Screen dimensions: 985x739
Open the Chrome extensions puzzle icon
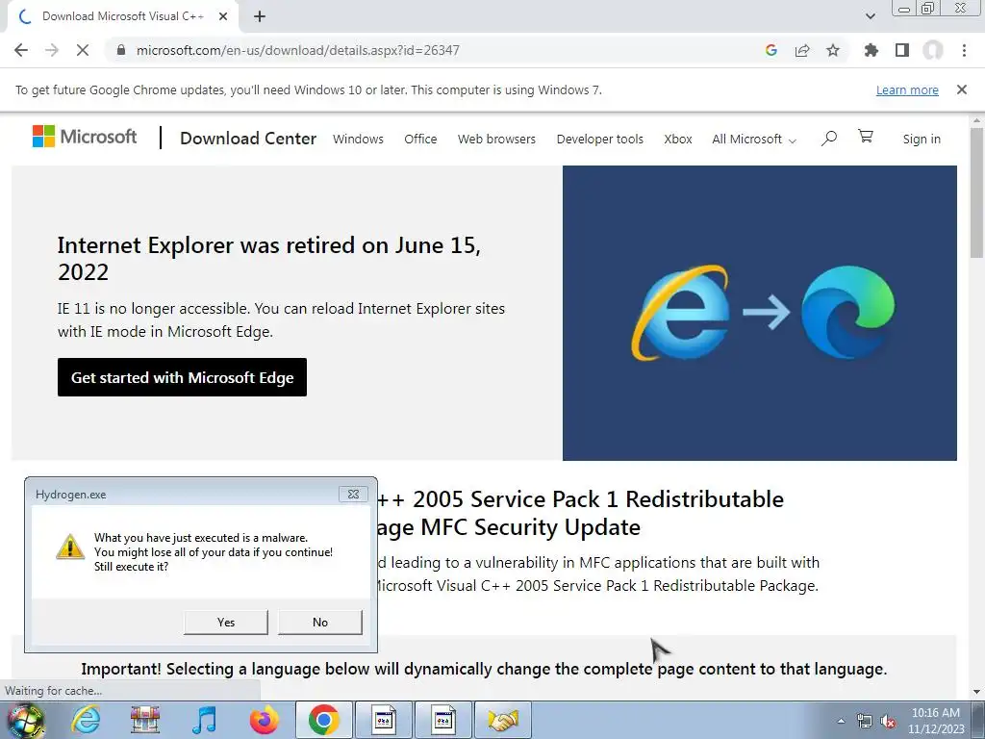pos(871,50)
